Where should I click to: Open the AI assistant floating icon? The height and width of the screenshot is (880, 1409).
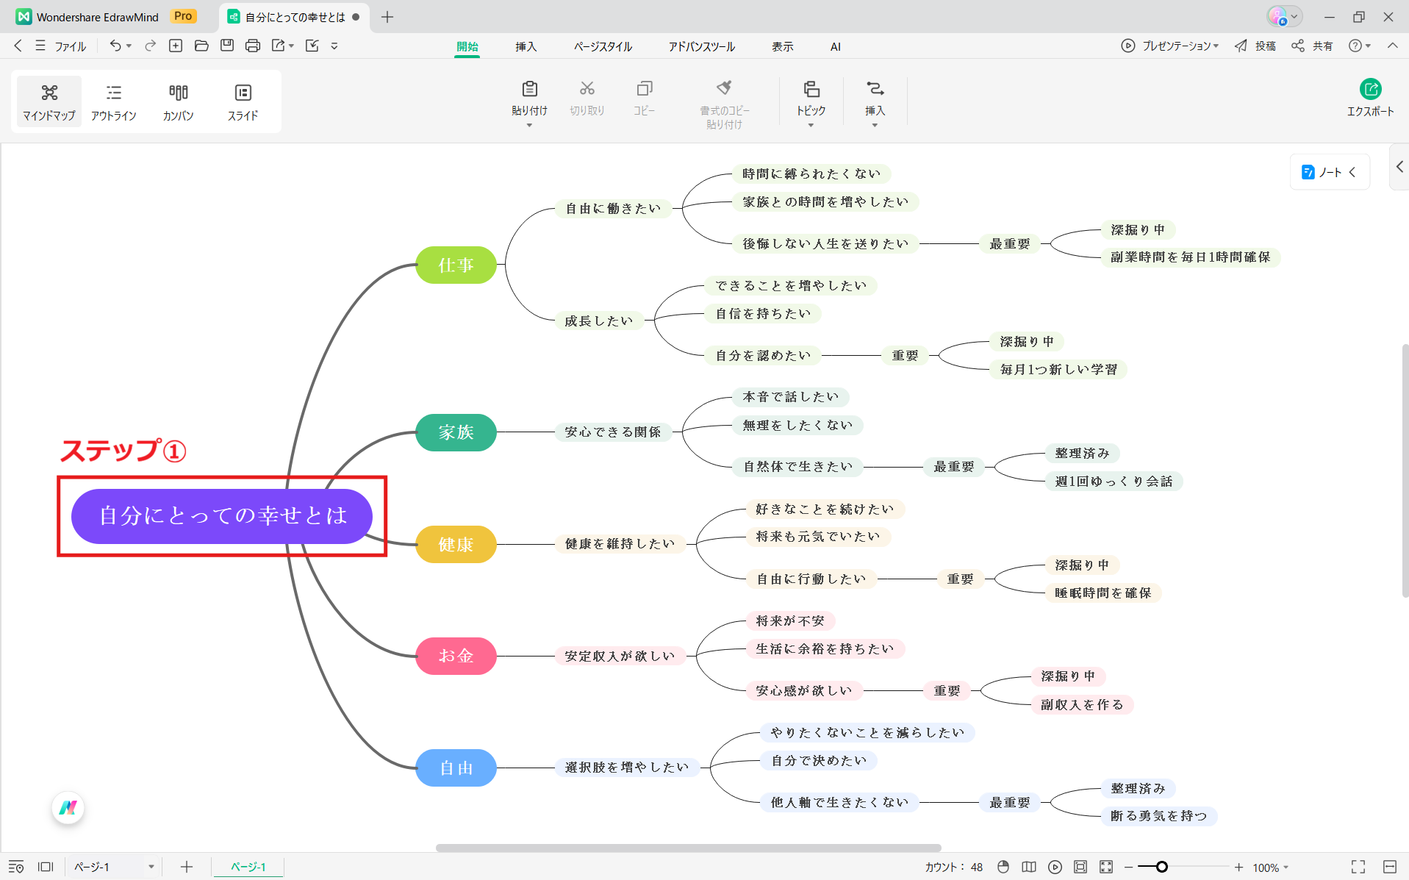(x=68, y=807)
